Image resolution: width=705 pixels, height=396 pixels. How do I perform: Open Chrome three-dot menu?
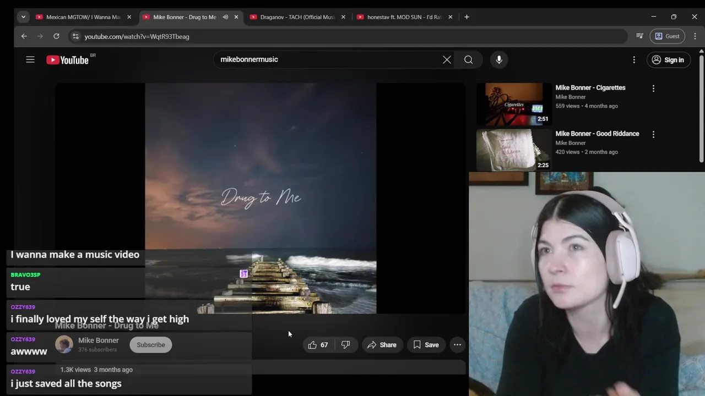tap(695, 36)
